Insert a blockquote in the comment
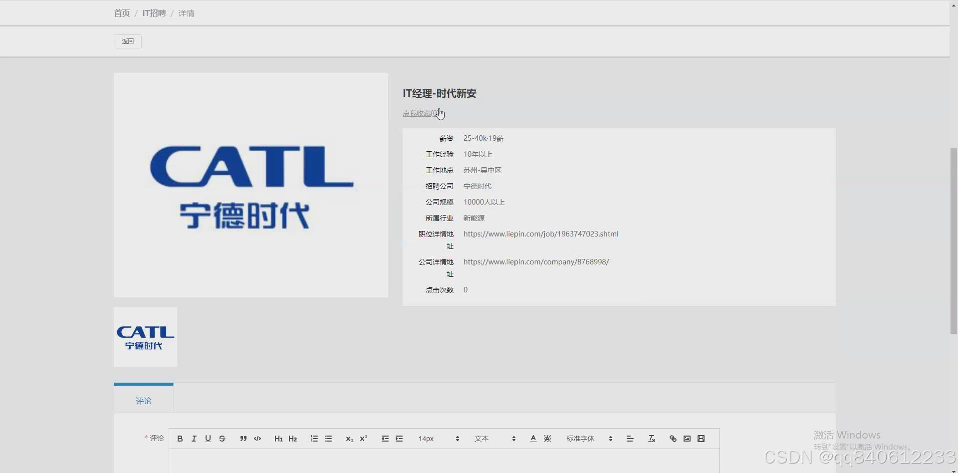 coord(243,439)
